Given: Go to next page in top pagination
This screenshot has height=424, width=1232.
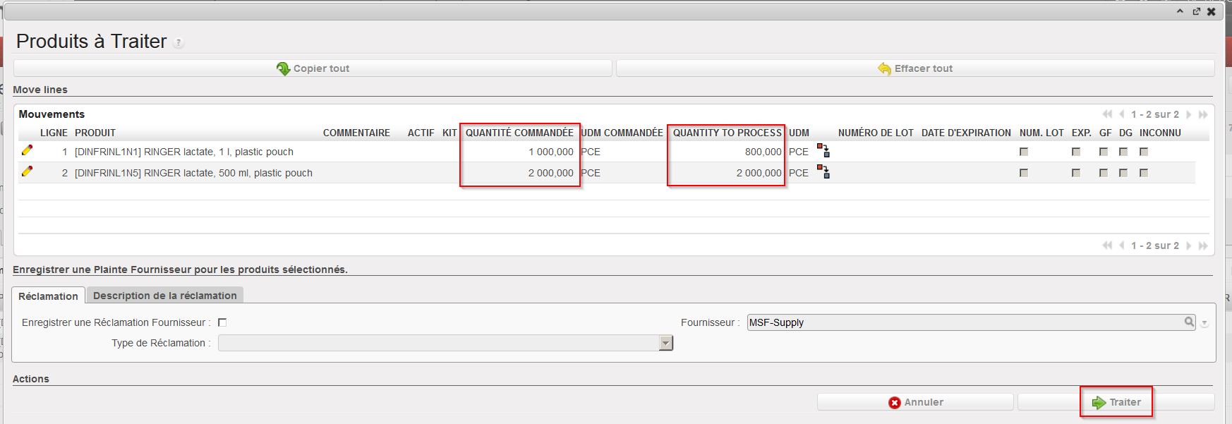Looking at the screenshot, I should (1189, 114).
